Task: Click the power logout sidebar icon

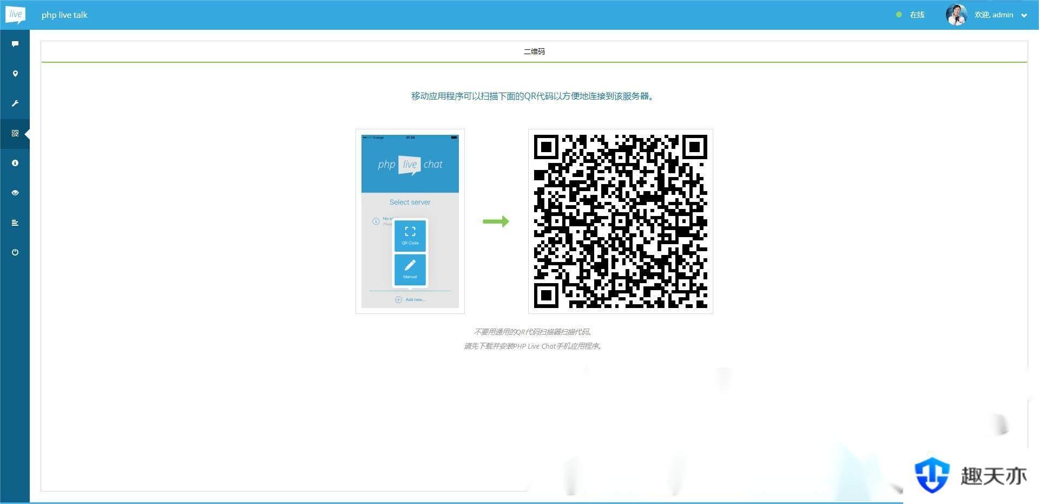Action: (x=15, y=252)
